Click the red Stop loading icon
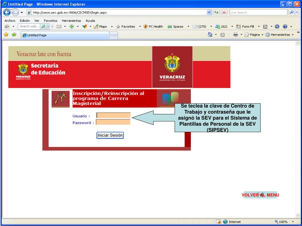The height and width of the screenshot is (226, 302). coord(224,12)
